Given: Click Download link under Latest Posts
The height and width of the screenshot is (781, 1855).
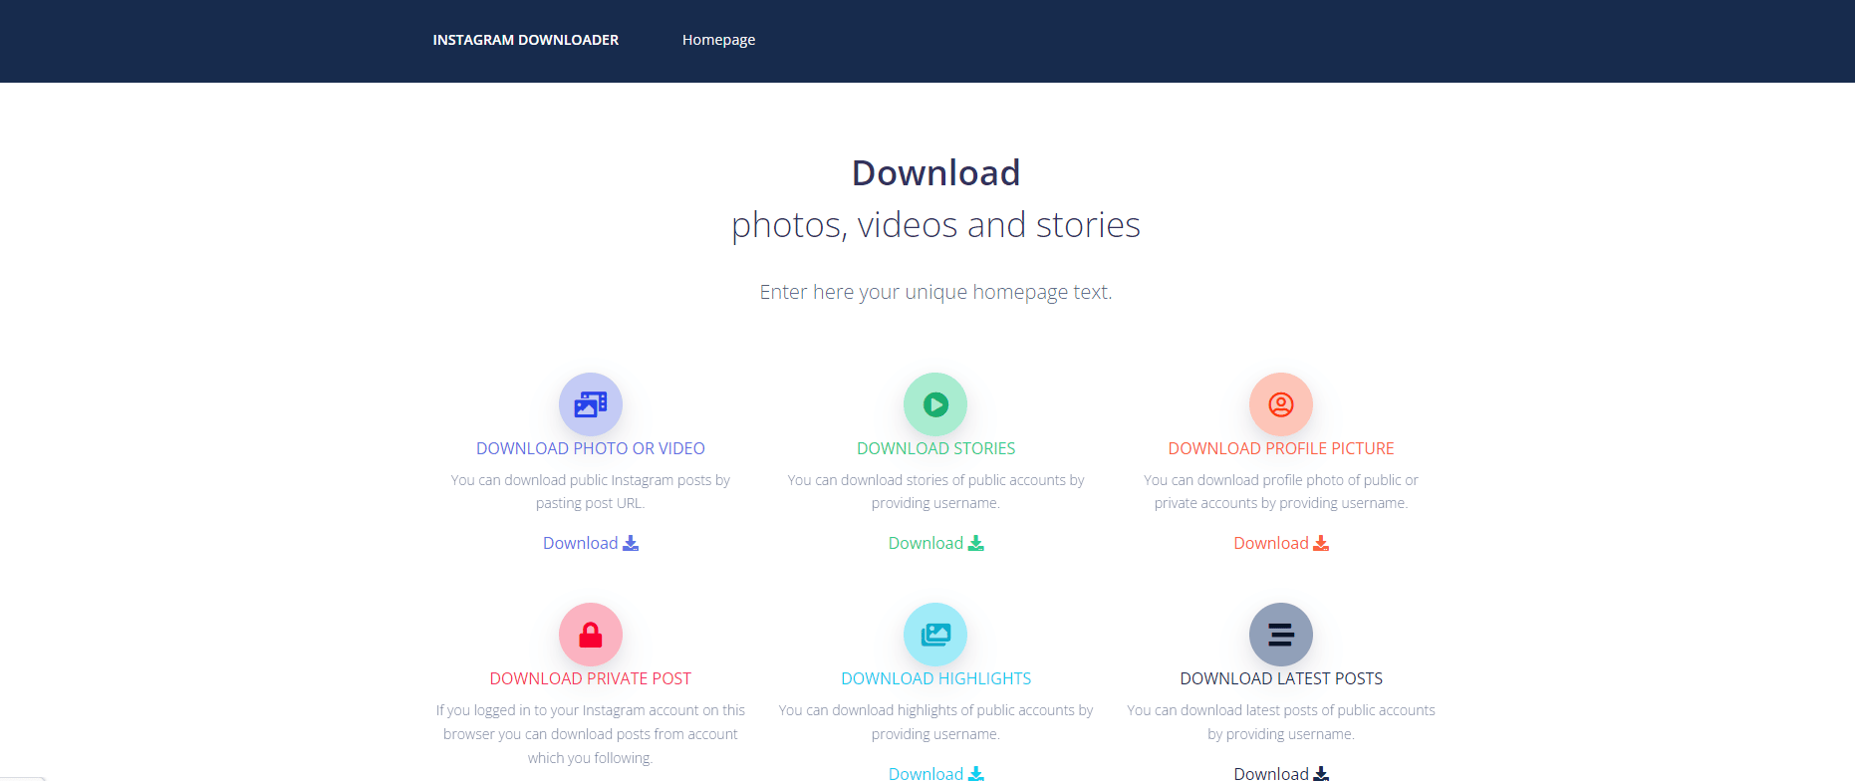Looking at the screenshot, I should tap(1281, 773).
